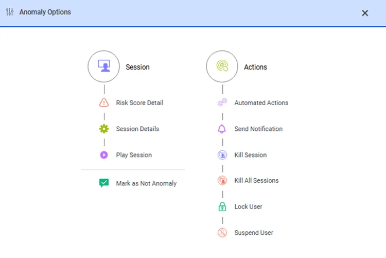
Task: Click the purple Play Session play icon
Action: (104, 155)
